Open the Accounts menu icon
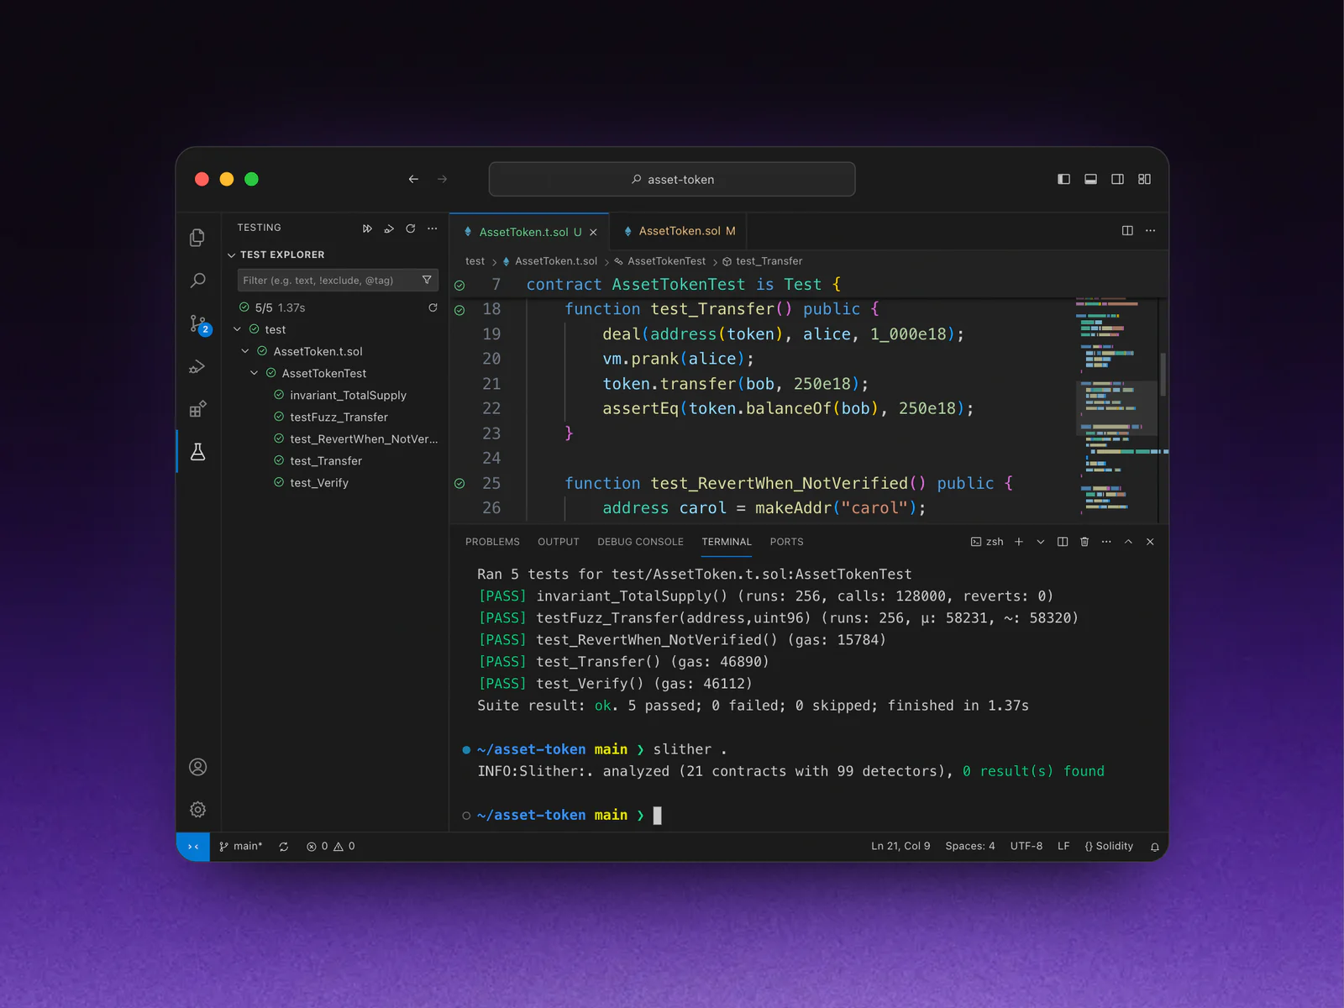The height and width of the screenshot is (1008, 1344). pos(197,767)
